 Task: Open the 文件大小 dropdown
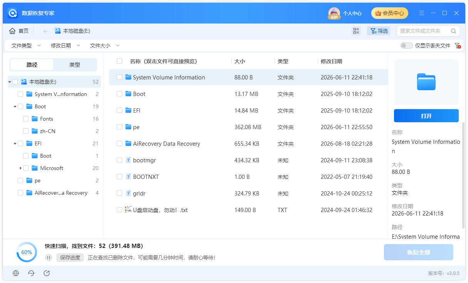pyautogui.click(x=104, y=45)
